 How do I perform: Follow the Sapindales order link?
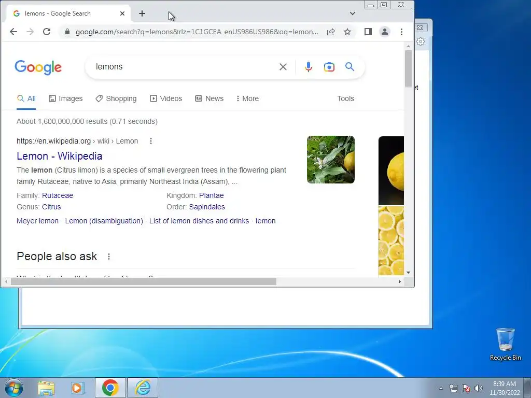point(207,207)
